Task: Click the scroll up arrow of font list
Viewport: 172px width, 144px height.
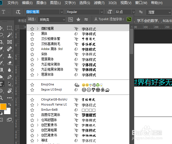Action: (132, 27)
